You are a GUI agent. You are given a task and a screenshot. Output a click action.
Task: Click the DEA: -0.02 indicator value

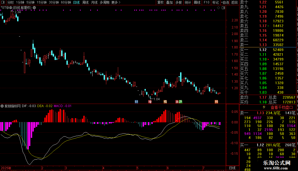[x=45, y=106]
